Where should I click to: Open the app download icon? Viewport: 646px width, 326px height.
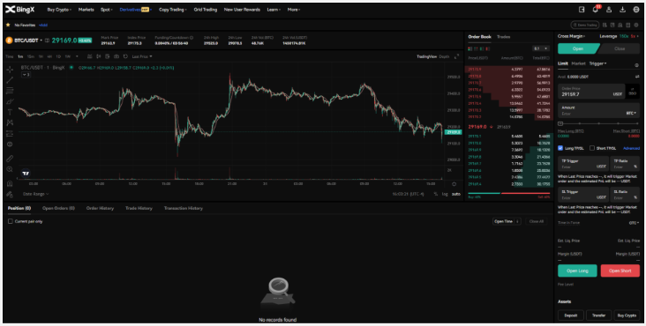tap(622, 10)
